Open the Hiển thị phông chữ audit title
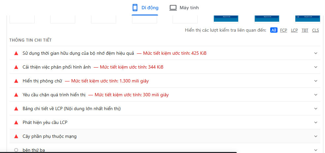The height and width of the screenshot is (153, 325). click(x=42, y=81)
